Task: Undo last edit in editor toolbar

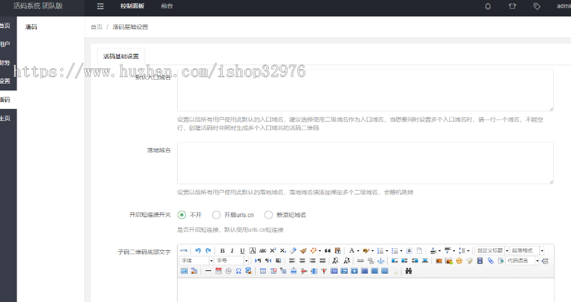Action: point(198,250)
